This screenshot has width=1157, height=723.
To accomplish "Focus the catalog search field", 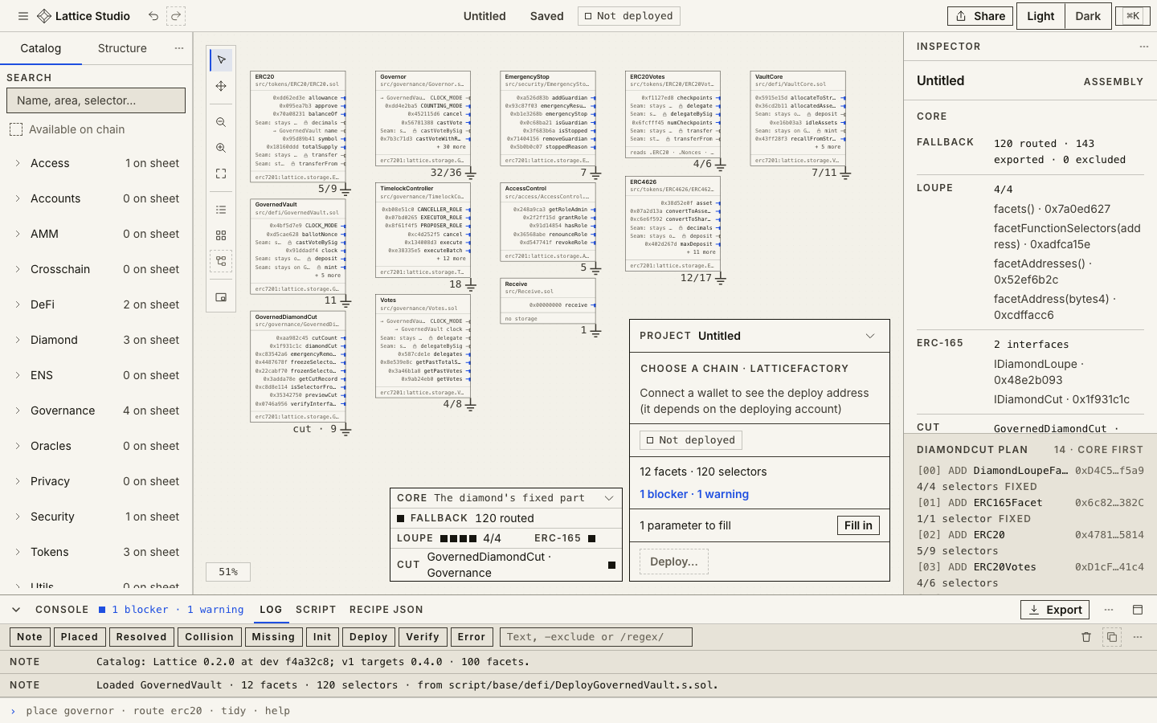I will pyautogui.click(x=96, y=100).
